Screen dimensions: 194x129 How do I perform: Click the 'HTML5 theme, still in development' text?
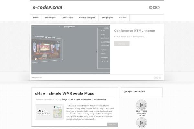[130, 37]
